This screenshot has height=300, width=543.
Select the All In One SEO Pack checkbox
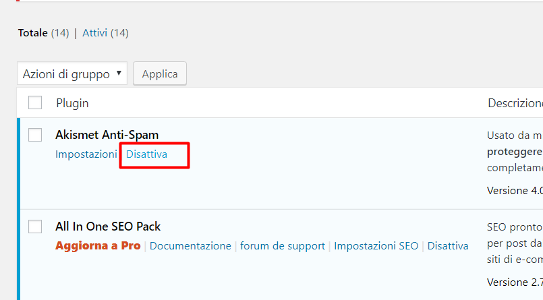click(x=35, y=227)
